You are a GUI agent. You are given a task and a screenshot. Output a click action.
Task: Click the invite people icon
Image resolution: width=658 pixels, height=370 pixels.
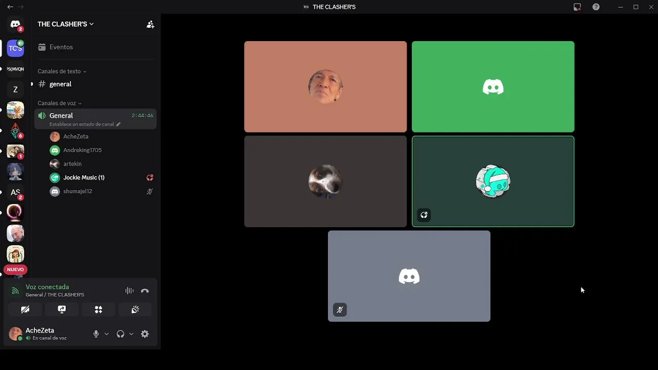150,24
